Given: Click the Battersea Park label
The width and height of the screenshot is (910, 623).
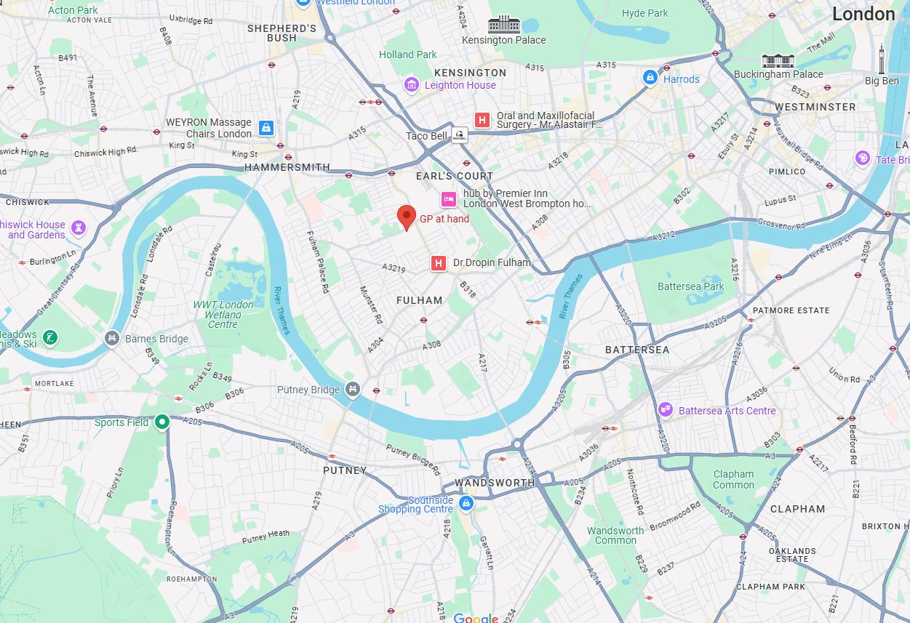Looking at the screenshot, I should click(x=691, y=286).
